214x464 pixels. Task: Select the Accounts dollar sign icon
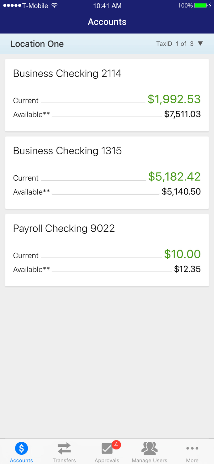21,448
